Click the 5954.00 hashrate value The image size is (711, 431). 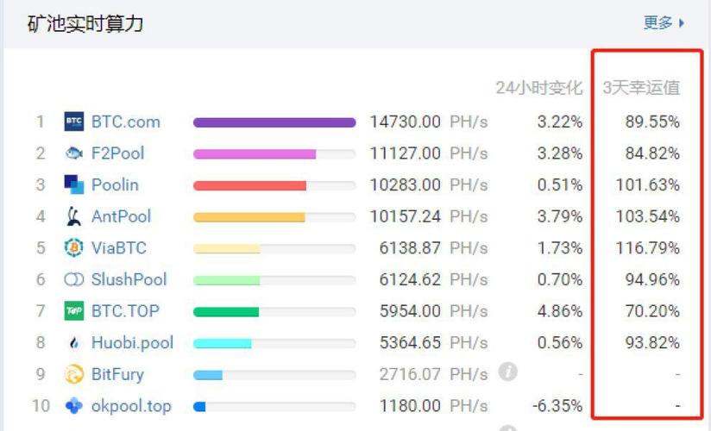coord(410,311)
